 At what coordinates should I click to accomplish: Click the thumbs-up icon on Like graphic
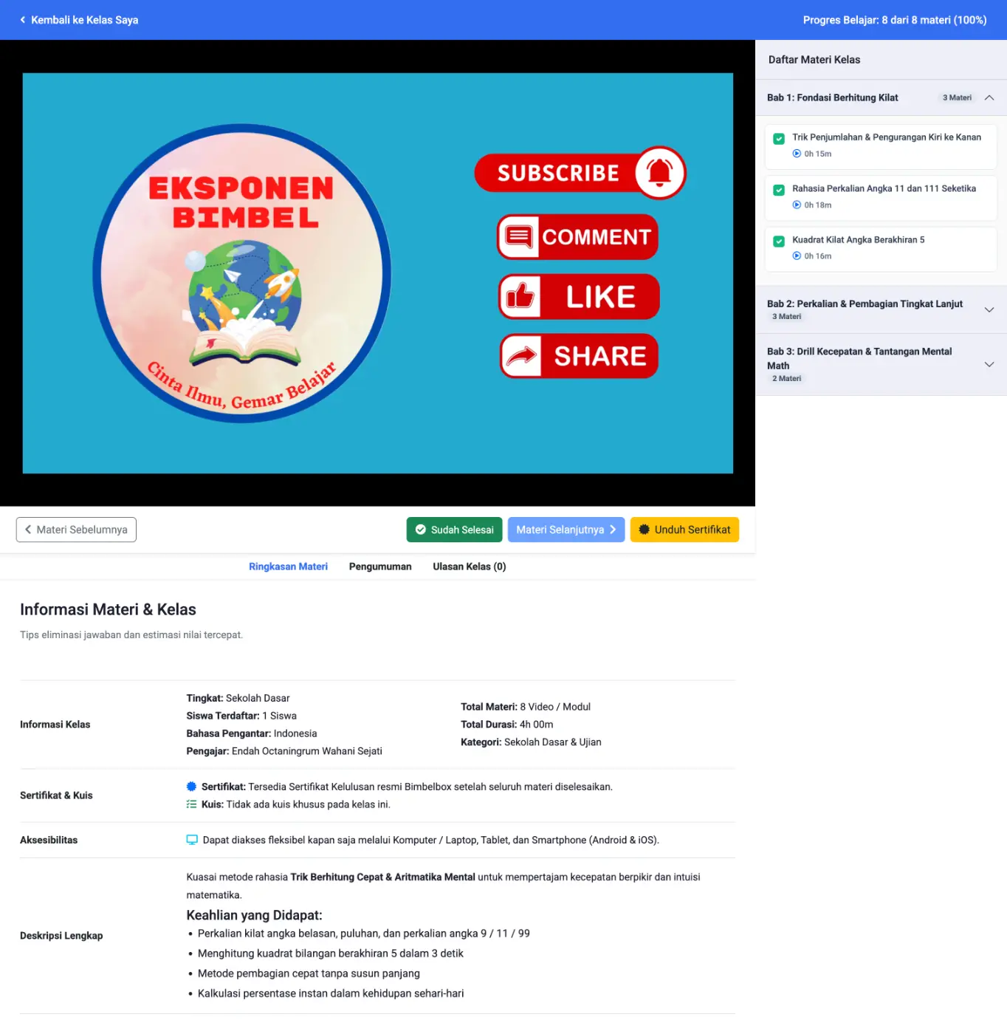point(520,296)
